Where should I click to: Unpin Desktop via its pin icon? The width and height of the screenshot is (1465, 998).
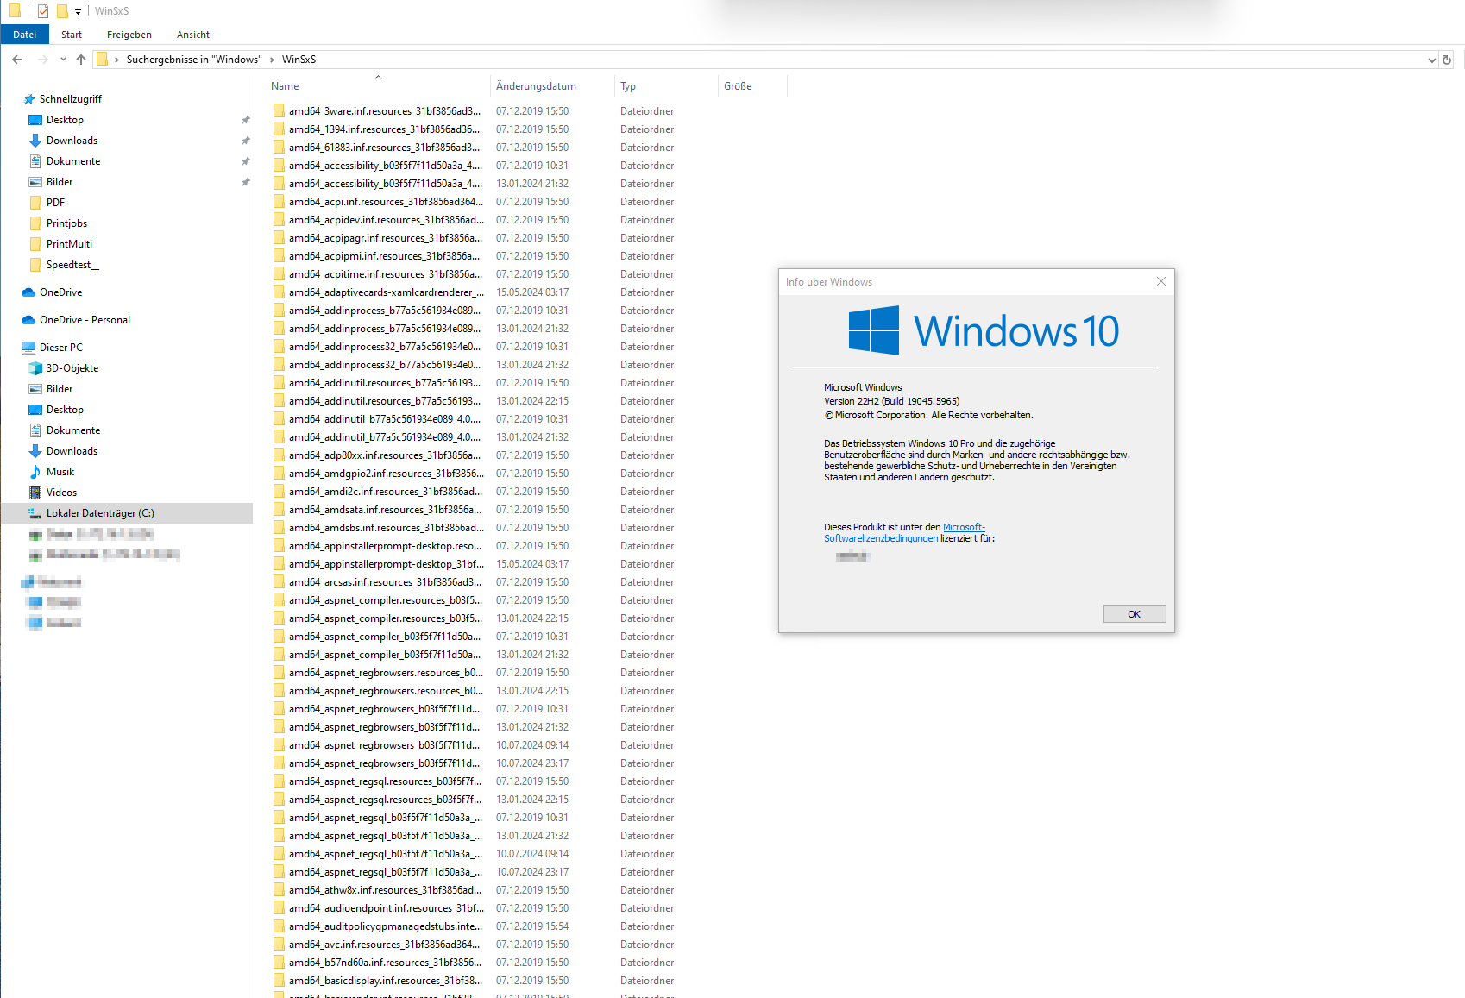246,120
